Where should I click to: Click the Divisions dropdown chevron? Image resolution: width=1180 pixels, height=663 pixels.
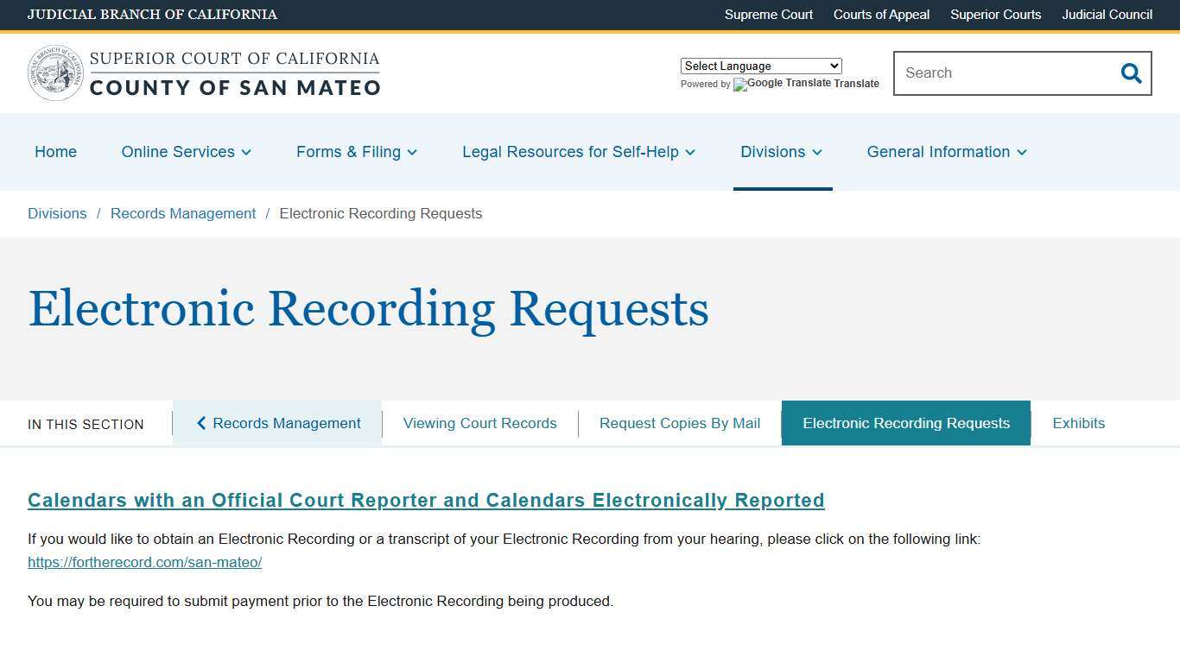tap(817, 152)
